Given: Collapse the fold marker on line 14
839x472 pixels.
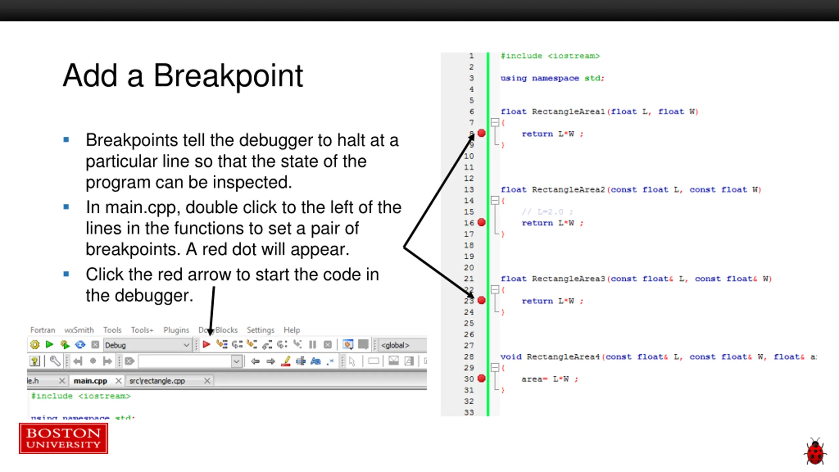Looking at the screenshot, I should (x=495, y=200).
